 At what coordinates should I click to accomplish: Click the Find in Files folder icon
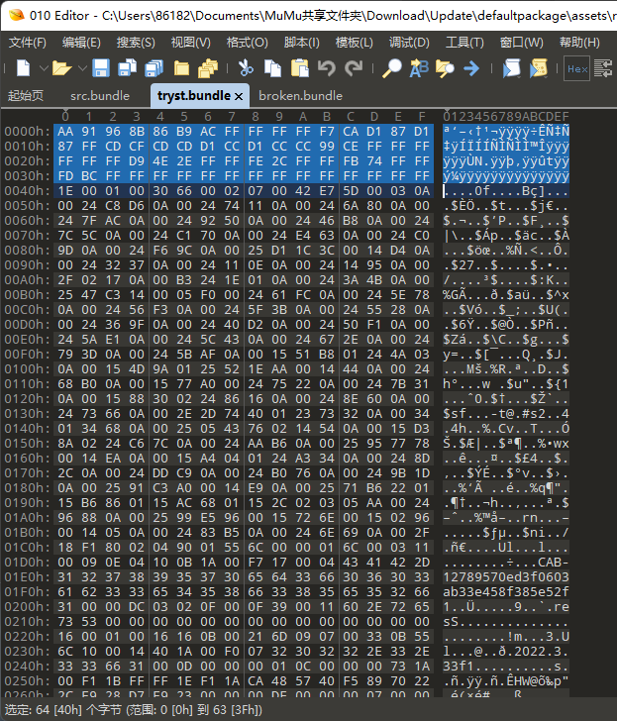(x=445, y=68)
